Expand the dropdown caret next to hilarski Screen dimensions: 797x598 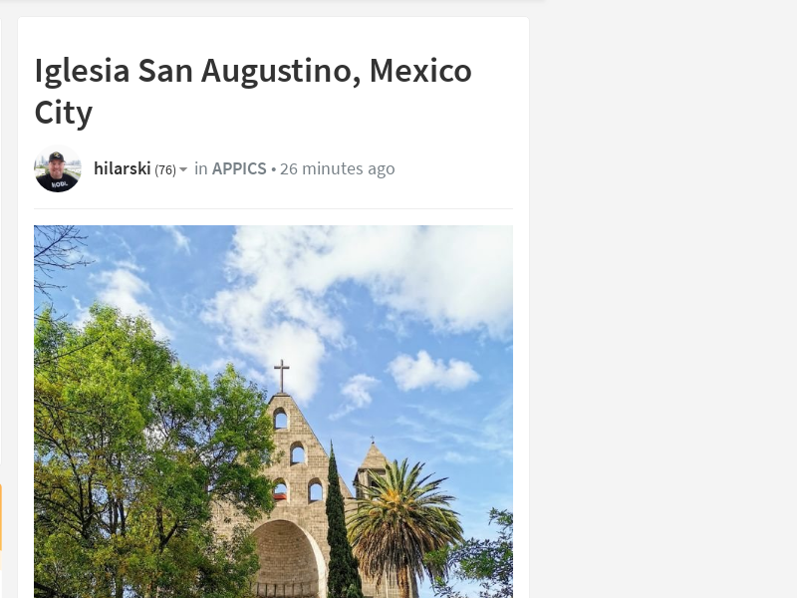click(183, 169)
